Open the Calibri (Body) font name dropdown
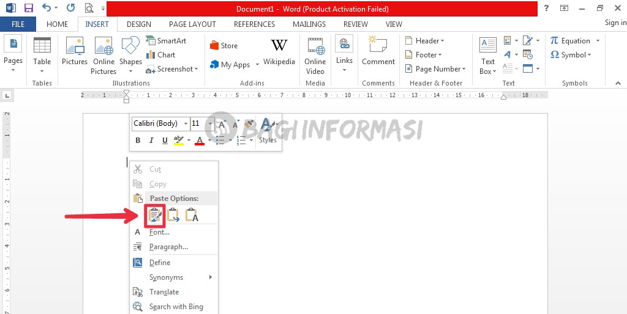This screenshot has height=314, width=627. pos(186,124)
